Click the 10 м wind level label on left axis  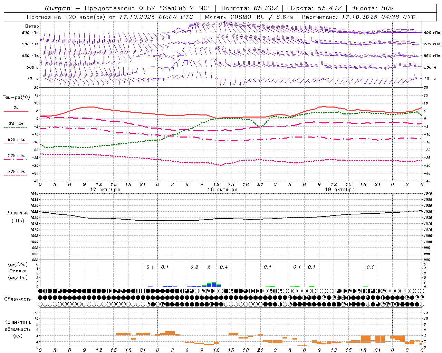[33, 79]
